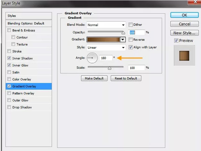
Task: Click the Angle value input field
Action: point(106,58)
